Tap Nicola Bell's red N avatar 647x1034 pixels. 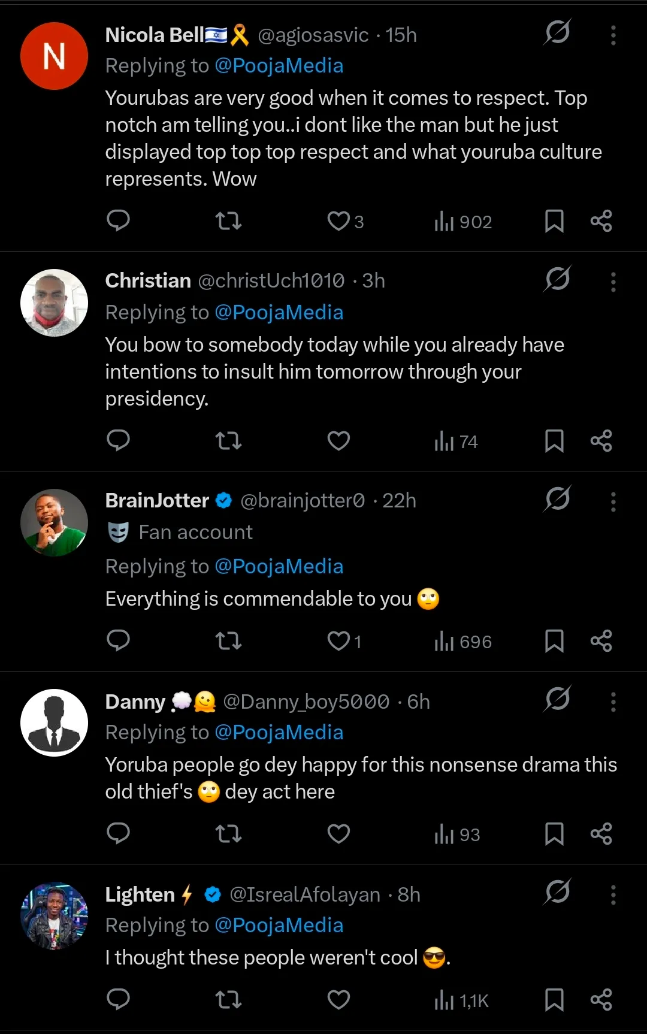pos(55,56)
